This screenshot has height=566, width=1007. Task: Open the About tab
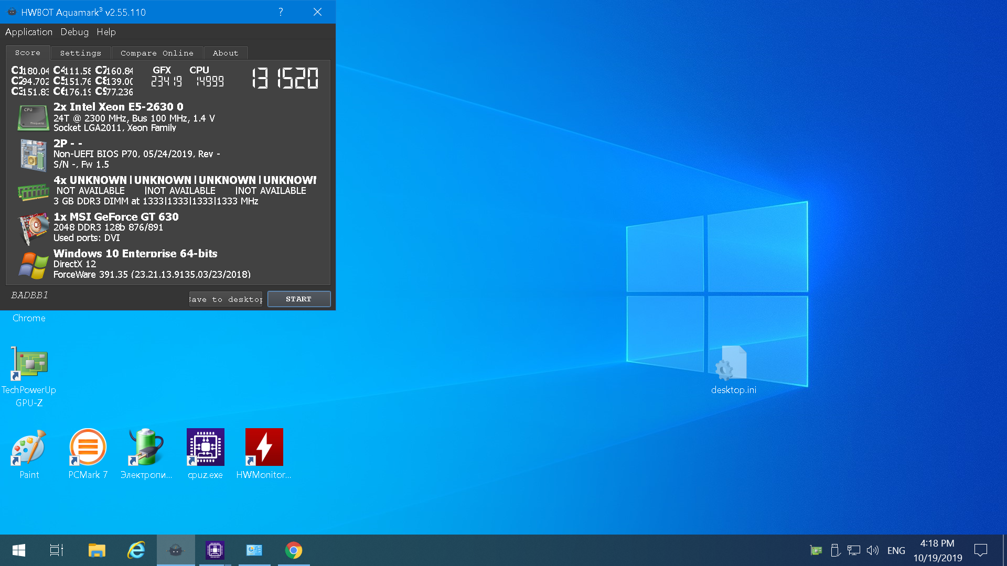tap(226, 53)
